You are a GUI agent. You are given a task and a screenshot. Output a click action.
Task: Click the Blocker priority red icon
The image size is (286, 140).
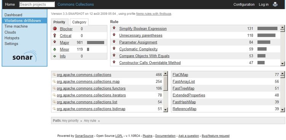[x=54, y=29]
